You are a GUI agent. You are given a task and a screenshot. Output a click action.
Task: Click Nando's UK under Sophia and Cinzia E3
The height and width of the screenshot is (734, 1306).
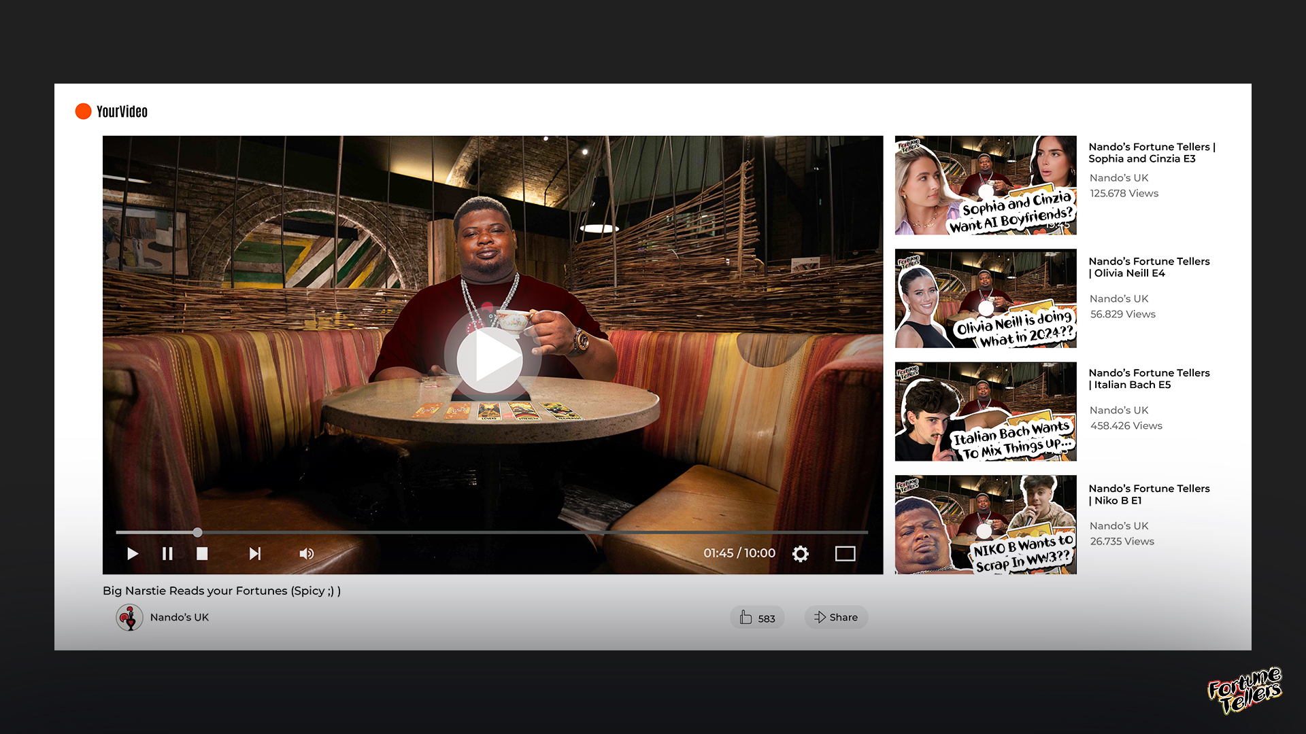pyautogui.click(x=1119, y=178)
